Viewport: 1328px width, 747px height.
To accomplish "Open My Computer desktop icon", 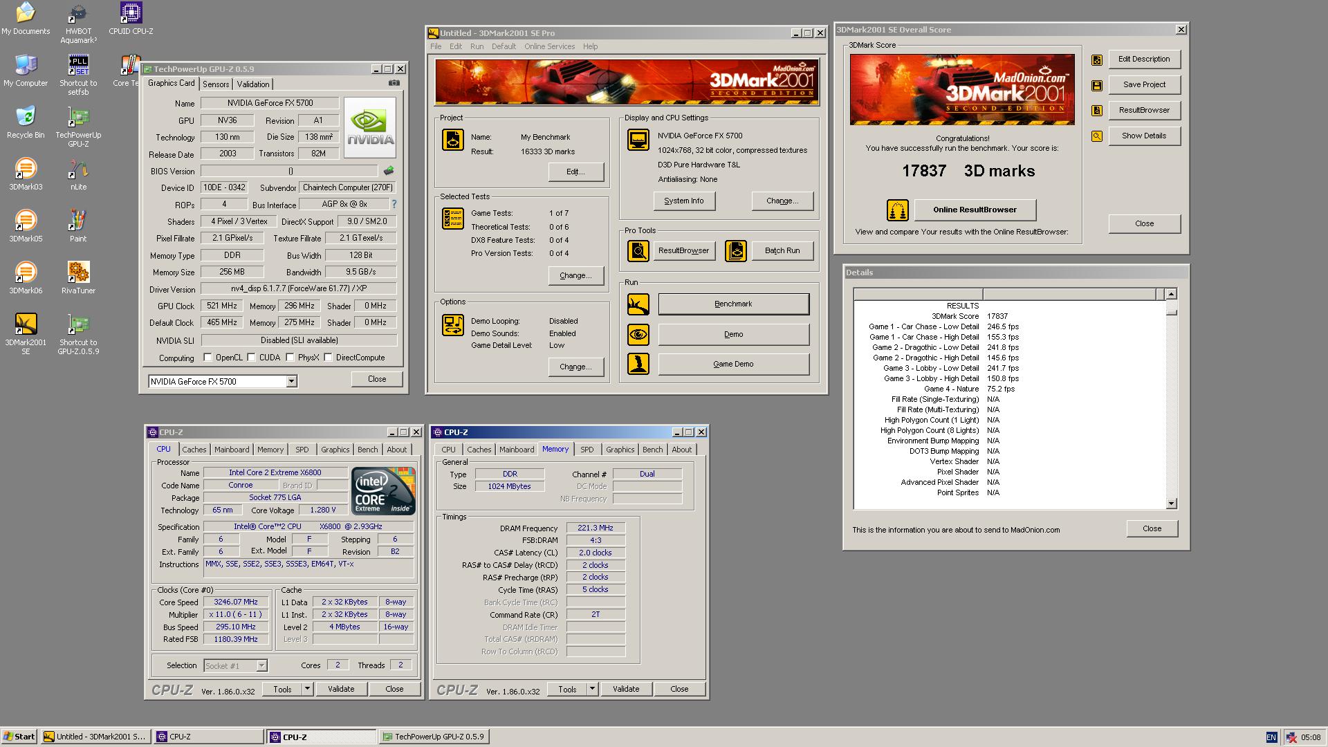I will [26, 71].
